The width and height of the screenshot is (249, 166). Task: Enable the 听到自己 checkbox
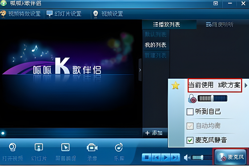[x=190, y=112]
